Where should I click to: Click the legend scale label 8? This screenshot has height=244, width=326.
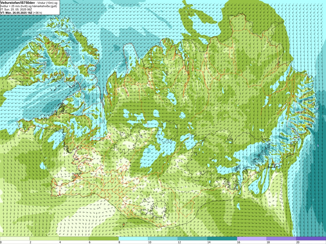click(119, 242)
